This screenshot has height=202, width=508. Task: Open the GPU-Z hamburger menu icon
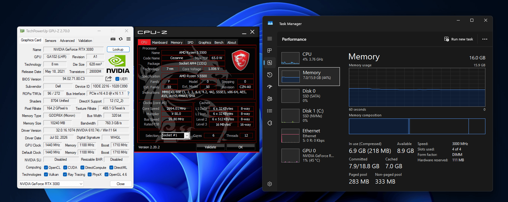129,39
